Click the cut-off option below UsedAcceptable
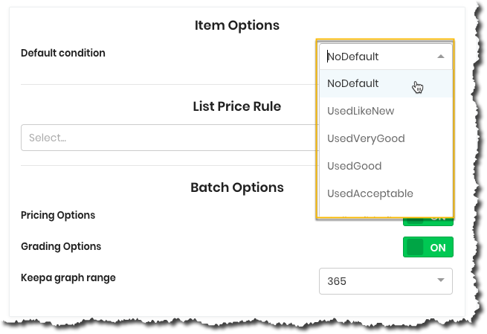This screenshot has width=487, height=334. [386, 214]
